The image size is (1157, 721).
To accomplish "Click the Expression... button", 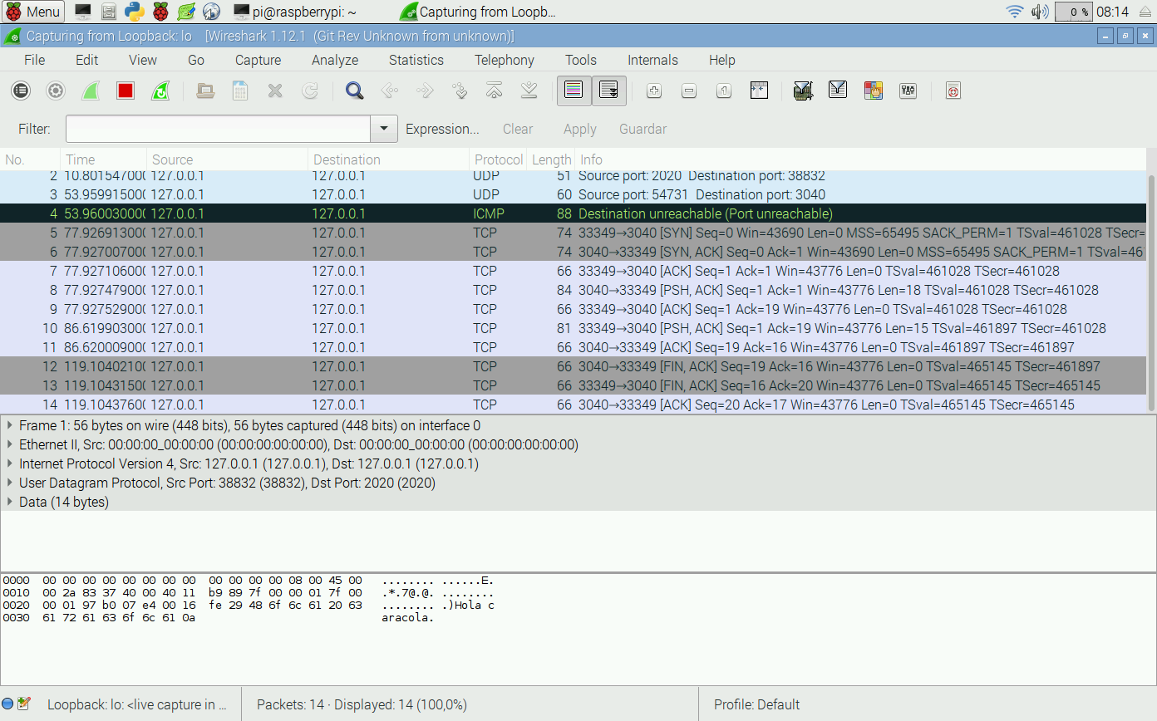I will coord(442,129).
